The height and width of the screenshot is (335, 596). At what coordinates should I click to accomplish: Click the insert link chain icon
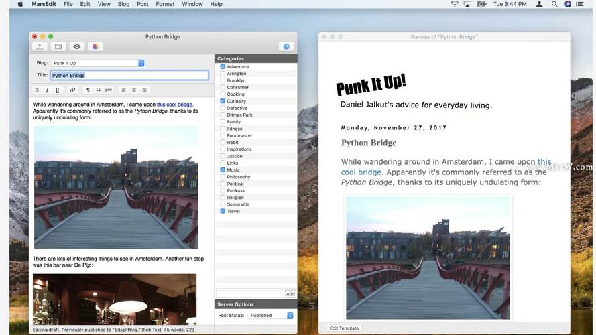click(x=72, y=90)
